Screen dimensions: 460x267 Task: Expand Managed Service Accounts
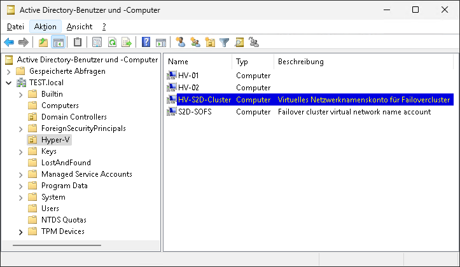tap(20, 174)
